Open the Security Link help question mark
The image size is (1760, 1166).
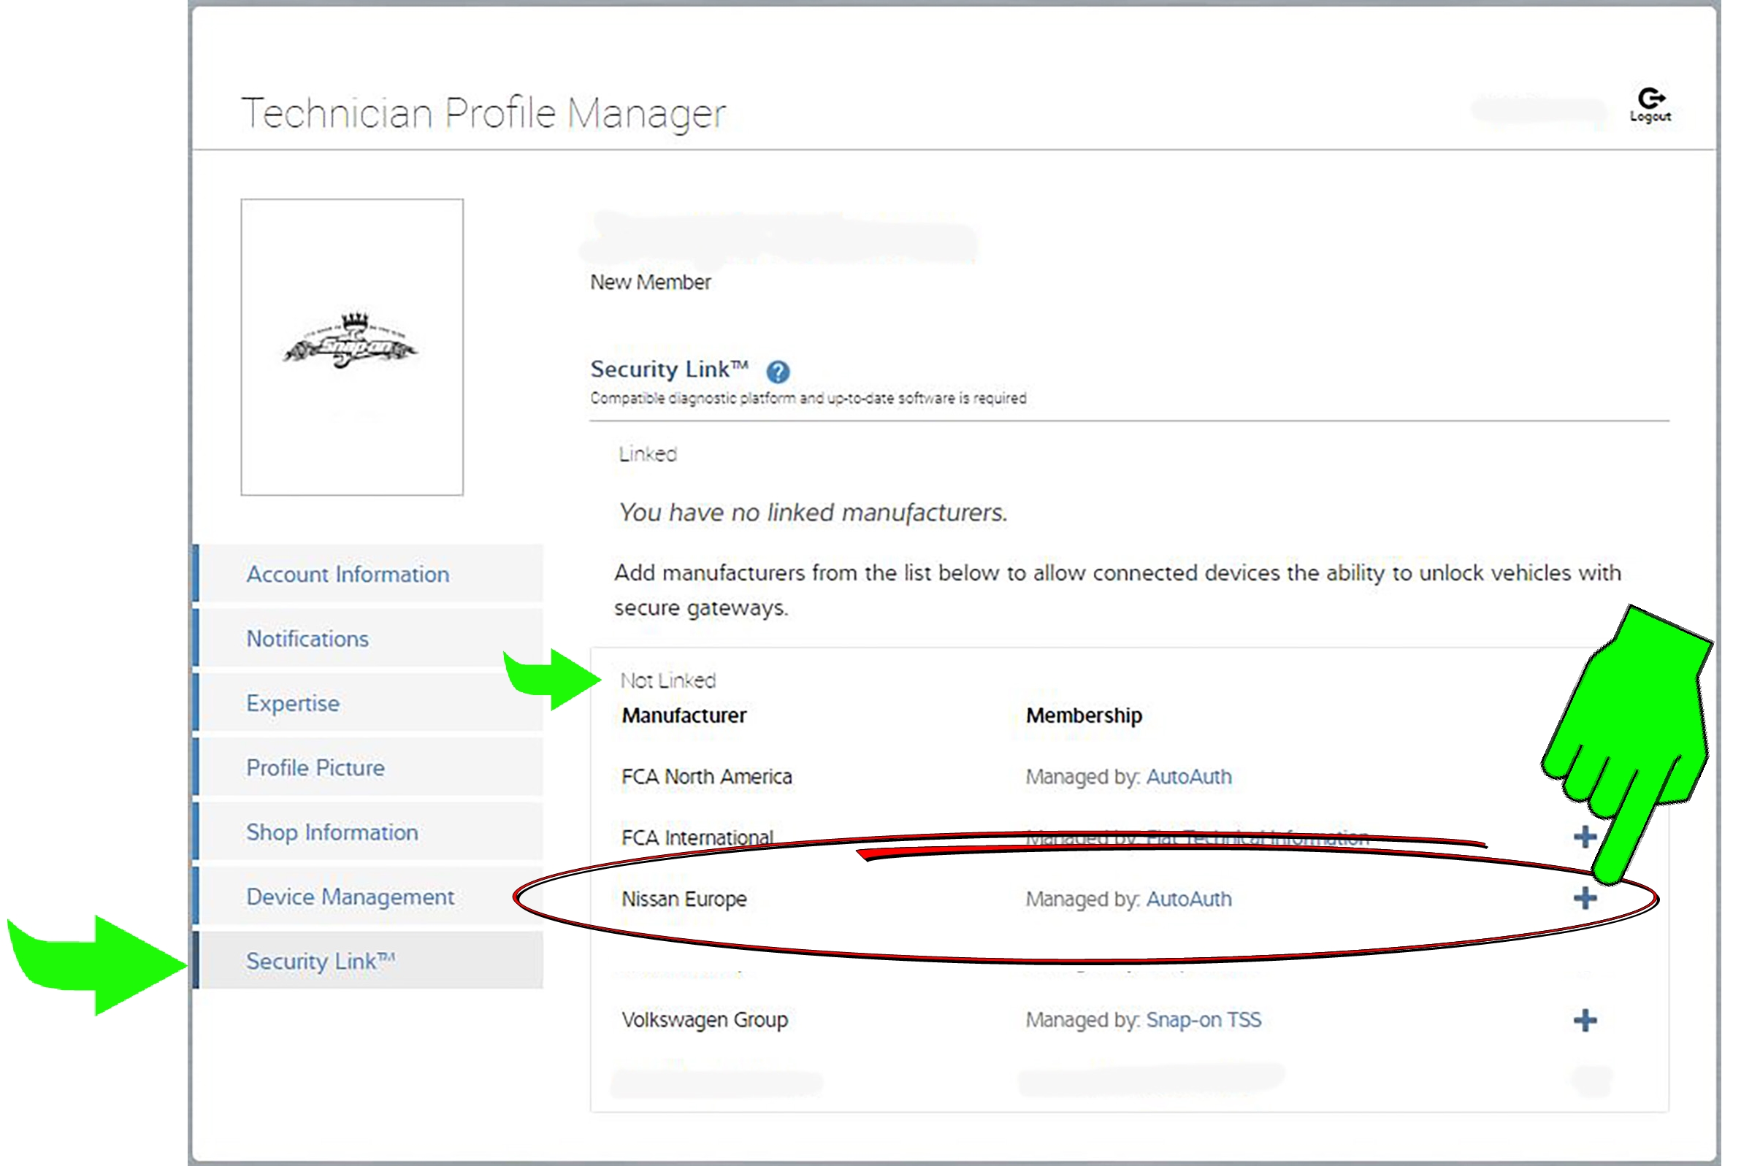point(777,371)
